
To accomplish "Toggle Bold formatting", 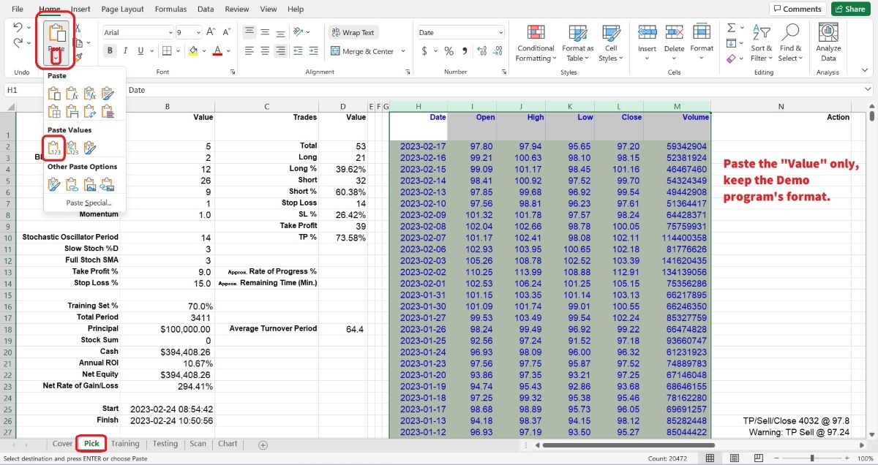I will (110, 51).
